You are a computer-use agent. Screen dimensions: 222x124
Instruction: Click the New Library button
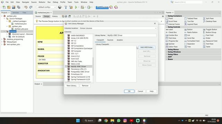coord(72,86)
